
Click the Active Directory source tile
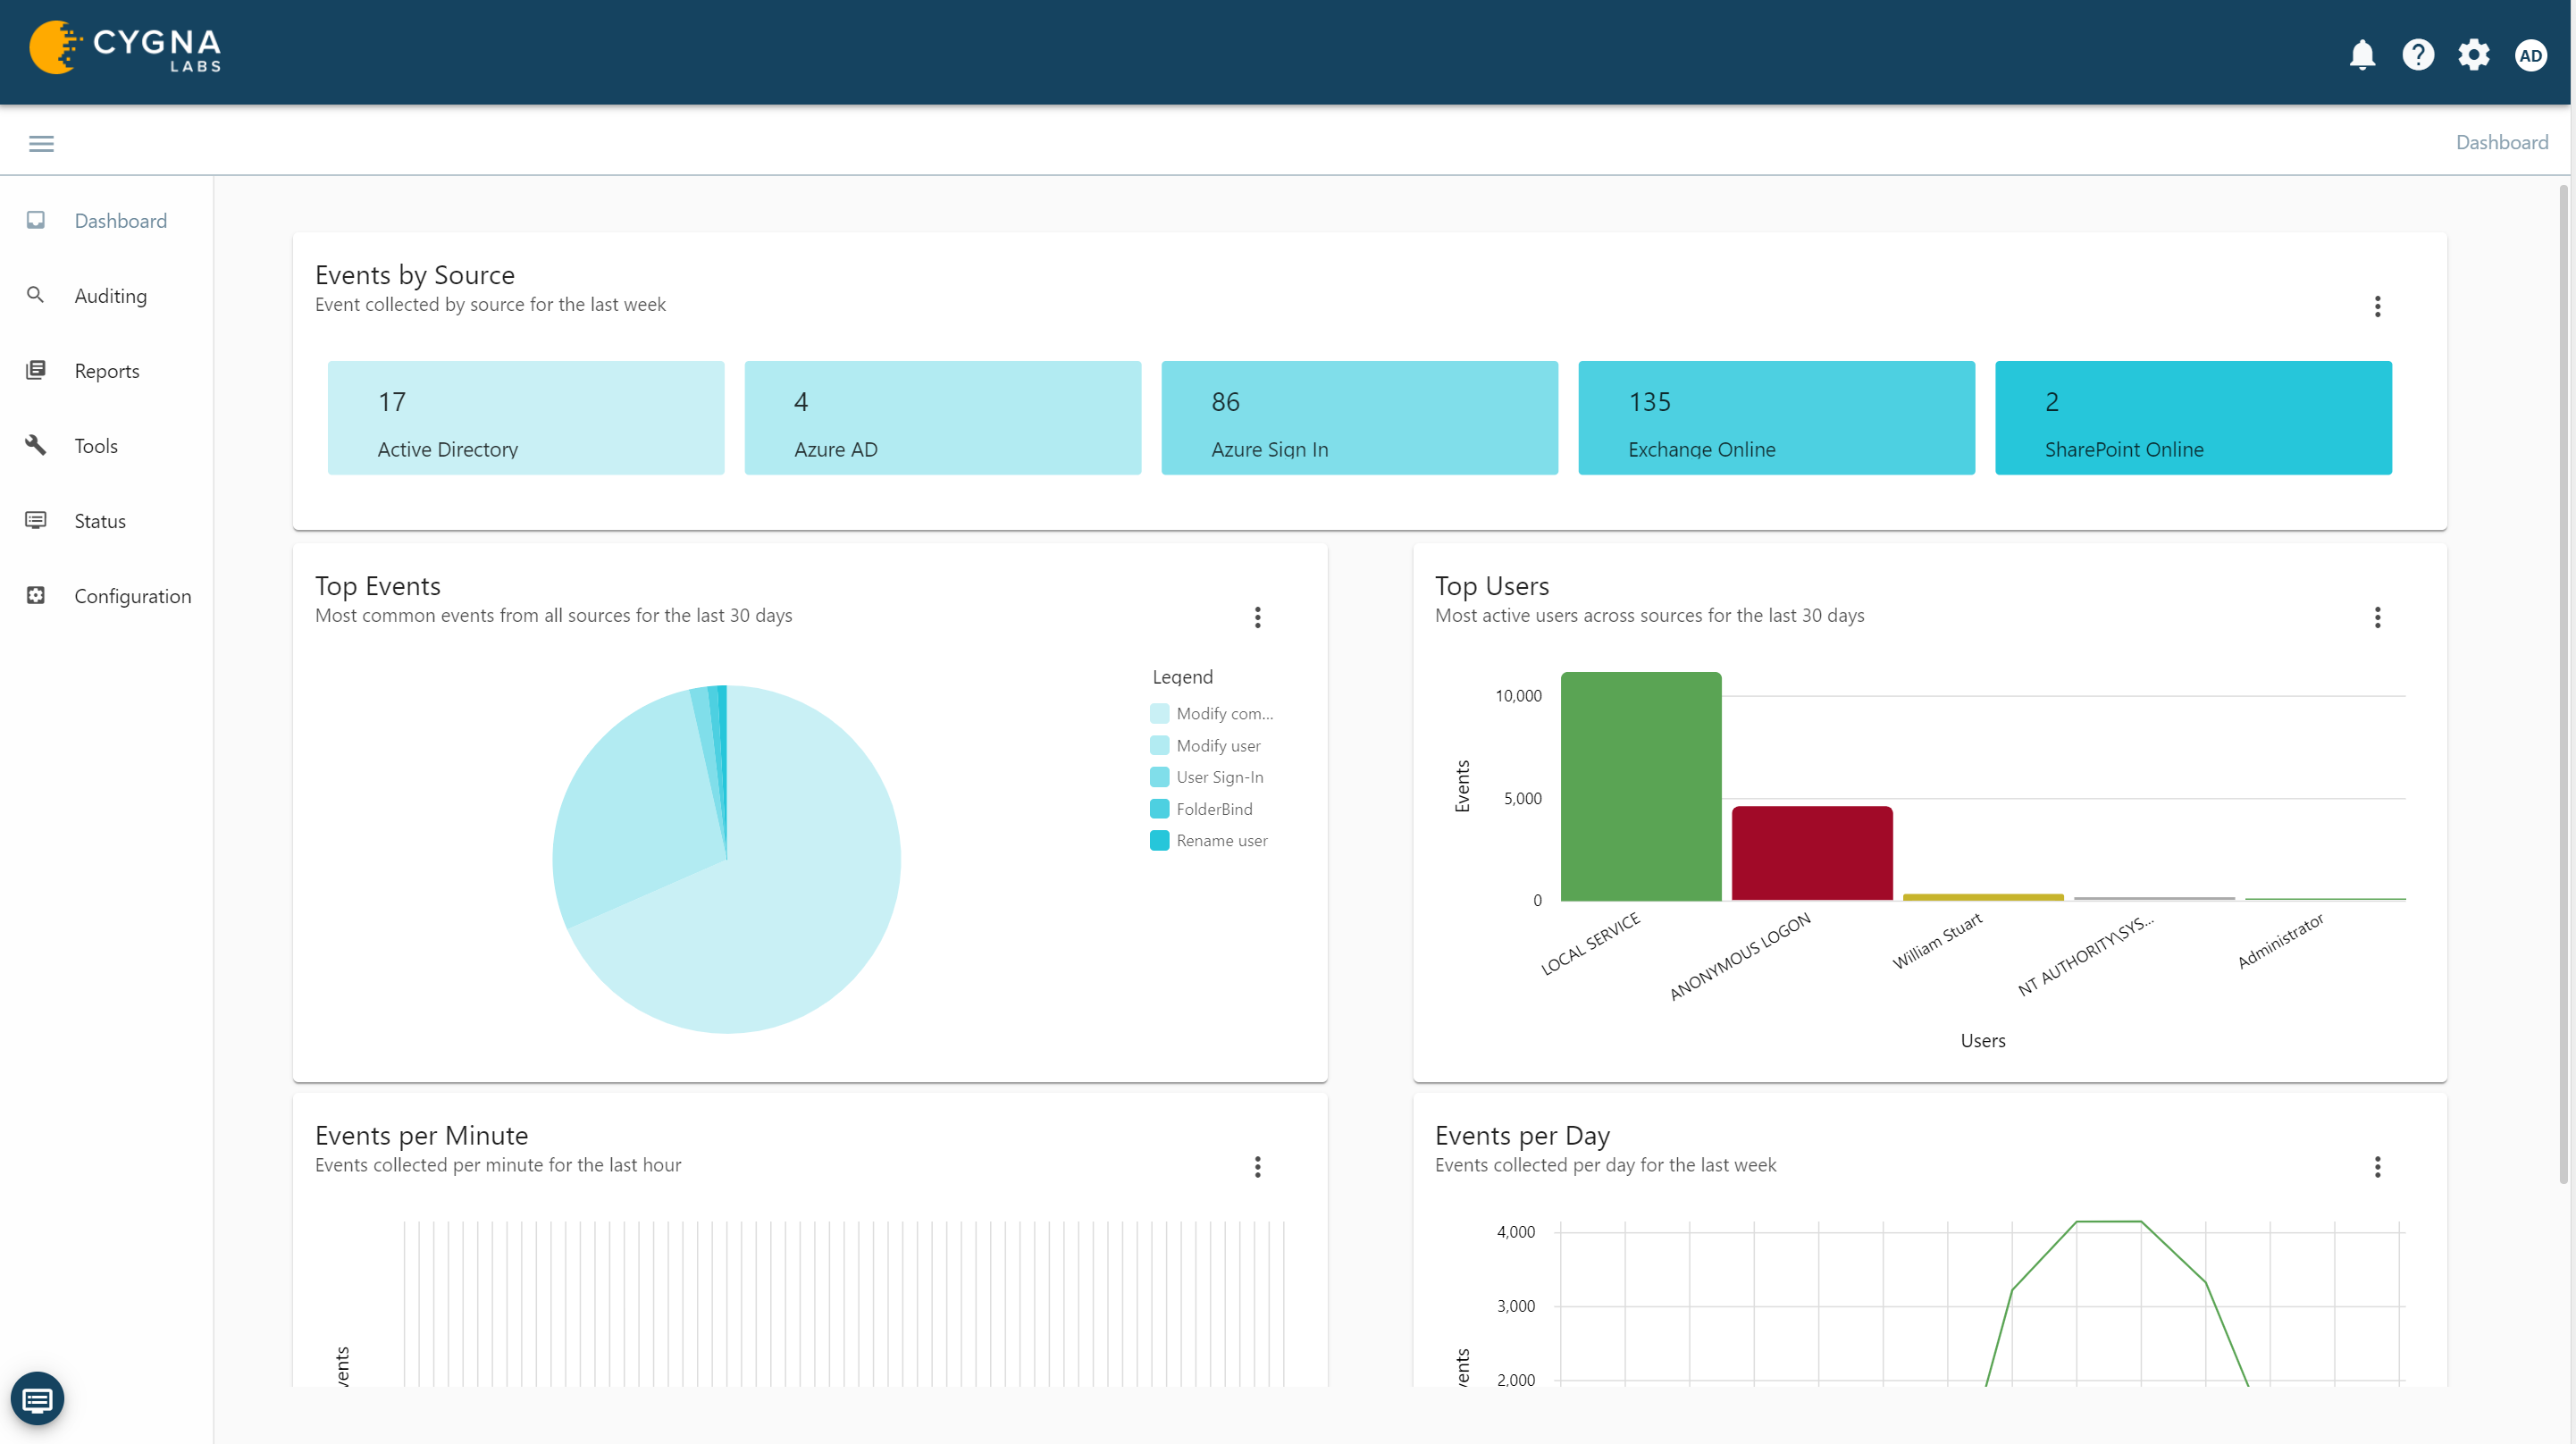pos(525,418)
